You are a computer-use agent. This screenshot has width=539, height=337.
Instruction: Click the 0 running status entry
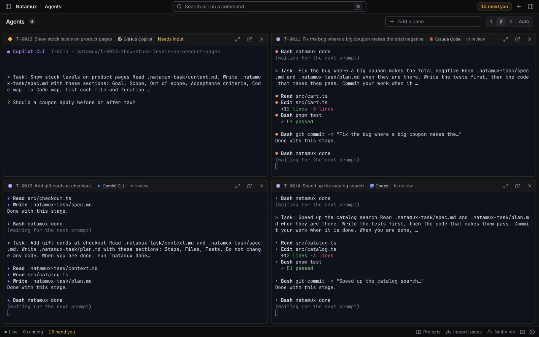[33, 332]
